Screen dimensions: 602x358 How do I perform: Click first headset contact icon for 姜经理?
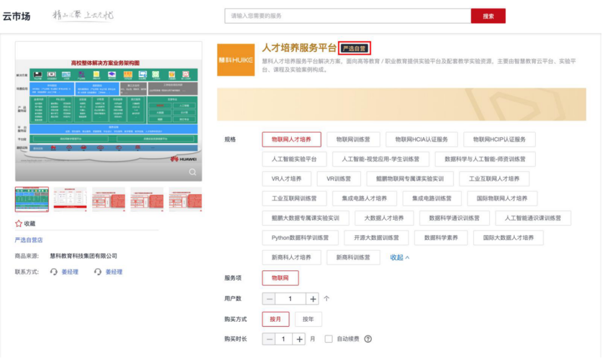point(54,272)
